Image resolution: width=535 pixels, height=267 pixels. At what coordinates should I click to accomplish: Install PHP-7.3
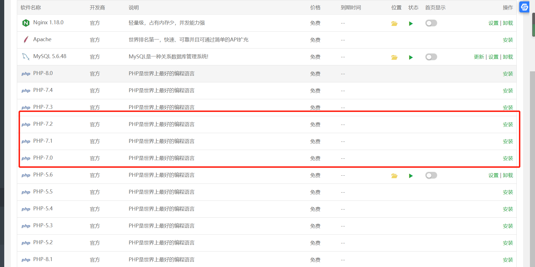click(x=508, y=108)
